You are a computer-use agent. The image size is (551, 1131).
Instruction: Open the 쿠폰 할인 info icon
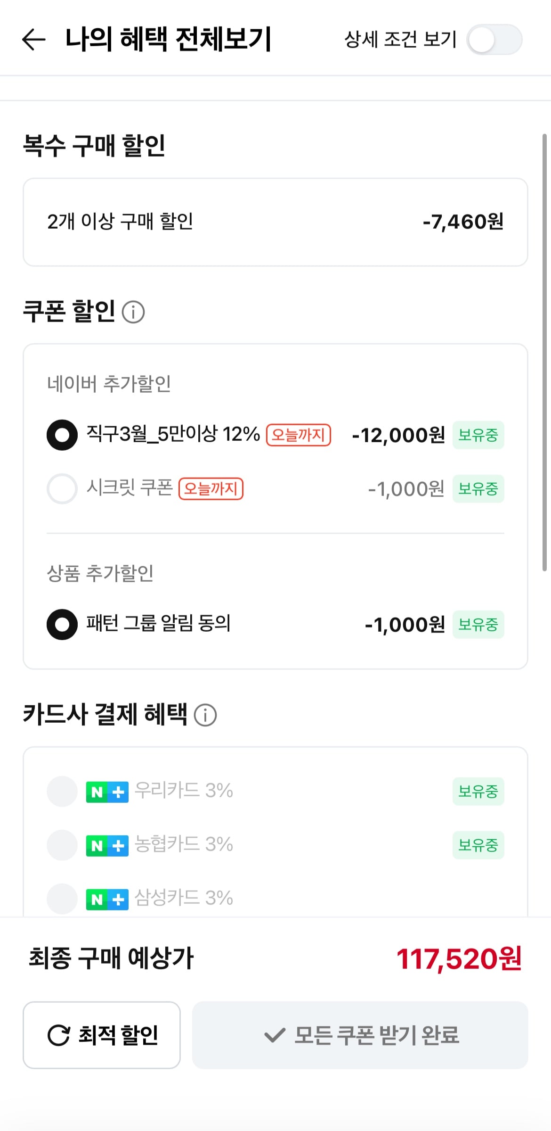pos(133,312)
